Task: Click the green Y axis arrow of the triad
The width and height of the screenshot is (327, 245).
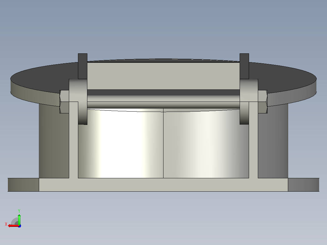Action: click(19, 219)
